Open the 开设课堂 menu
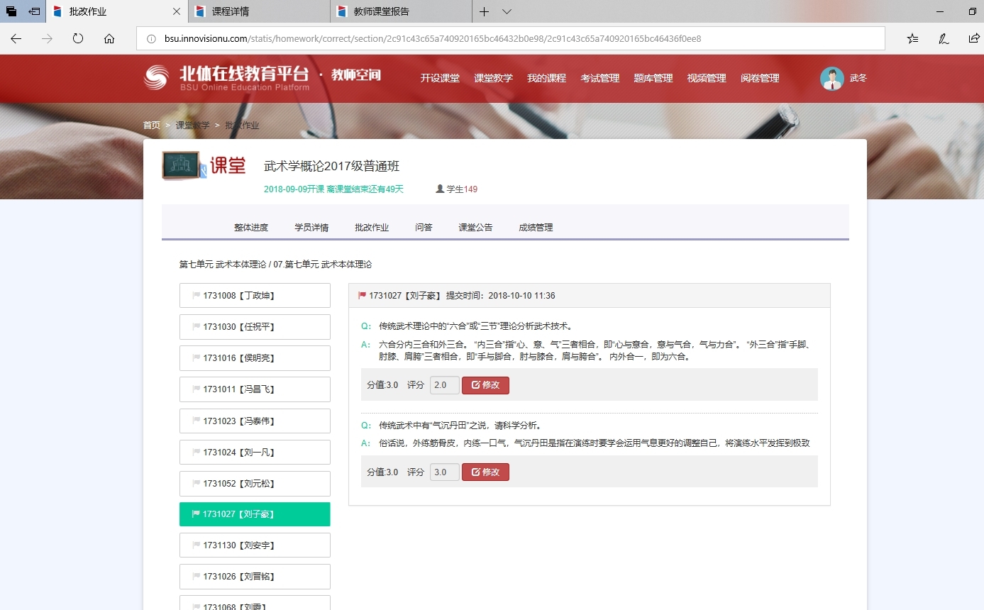Screen dimensions: 984x610 click(x=440, y=78)
